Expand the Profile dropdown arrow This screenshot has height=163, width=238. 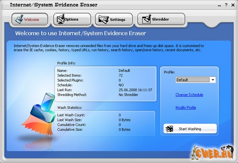coord(213,80)
